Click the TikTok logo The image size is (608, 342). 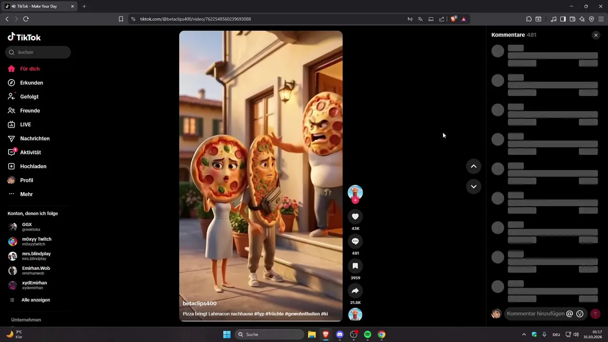24,37
